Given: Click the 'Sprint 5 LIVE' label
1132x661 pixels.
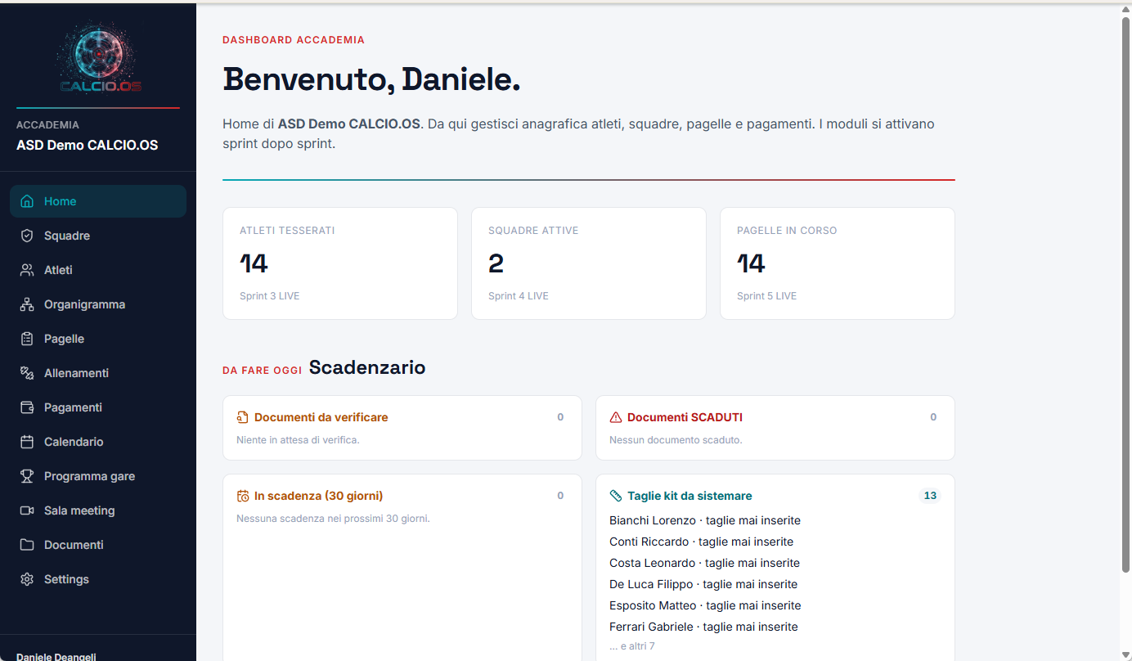Looking at the screenshot, I should [766, 296].
